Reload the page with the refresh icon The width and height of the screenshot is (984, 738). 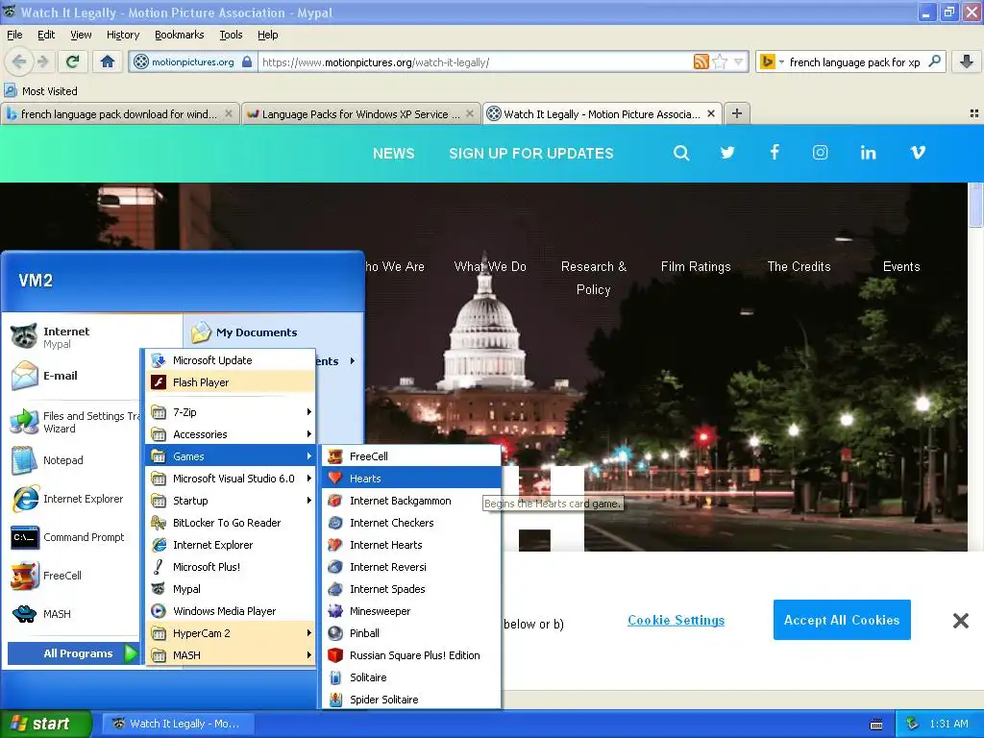pos(73,61)
